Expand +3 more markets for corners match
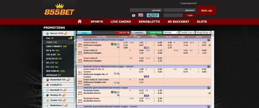This screenshot has height=108, width=259. [146, 76]
